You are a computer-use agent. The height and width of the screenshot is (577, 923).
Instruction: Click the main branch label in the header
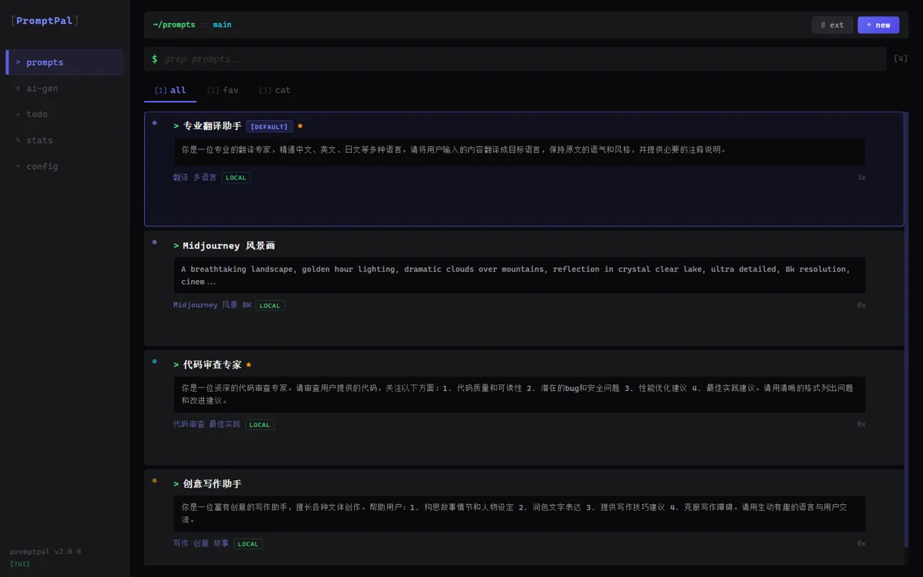pos(222,25)
